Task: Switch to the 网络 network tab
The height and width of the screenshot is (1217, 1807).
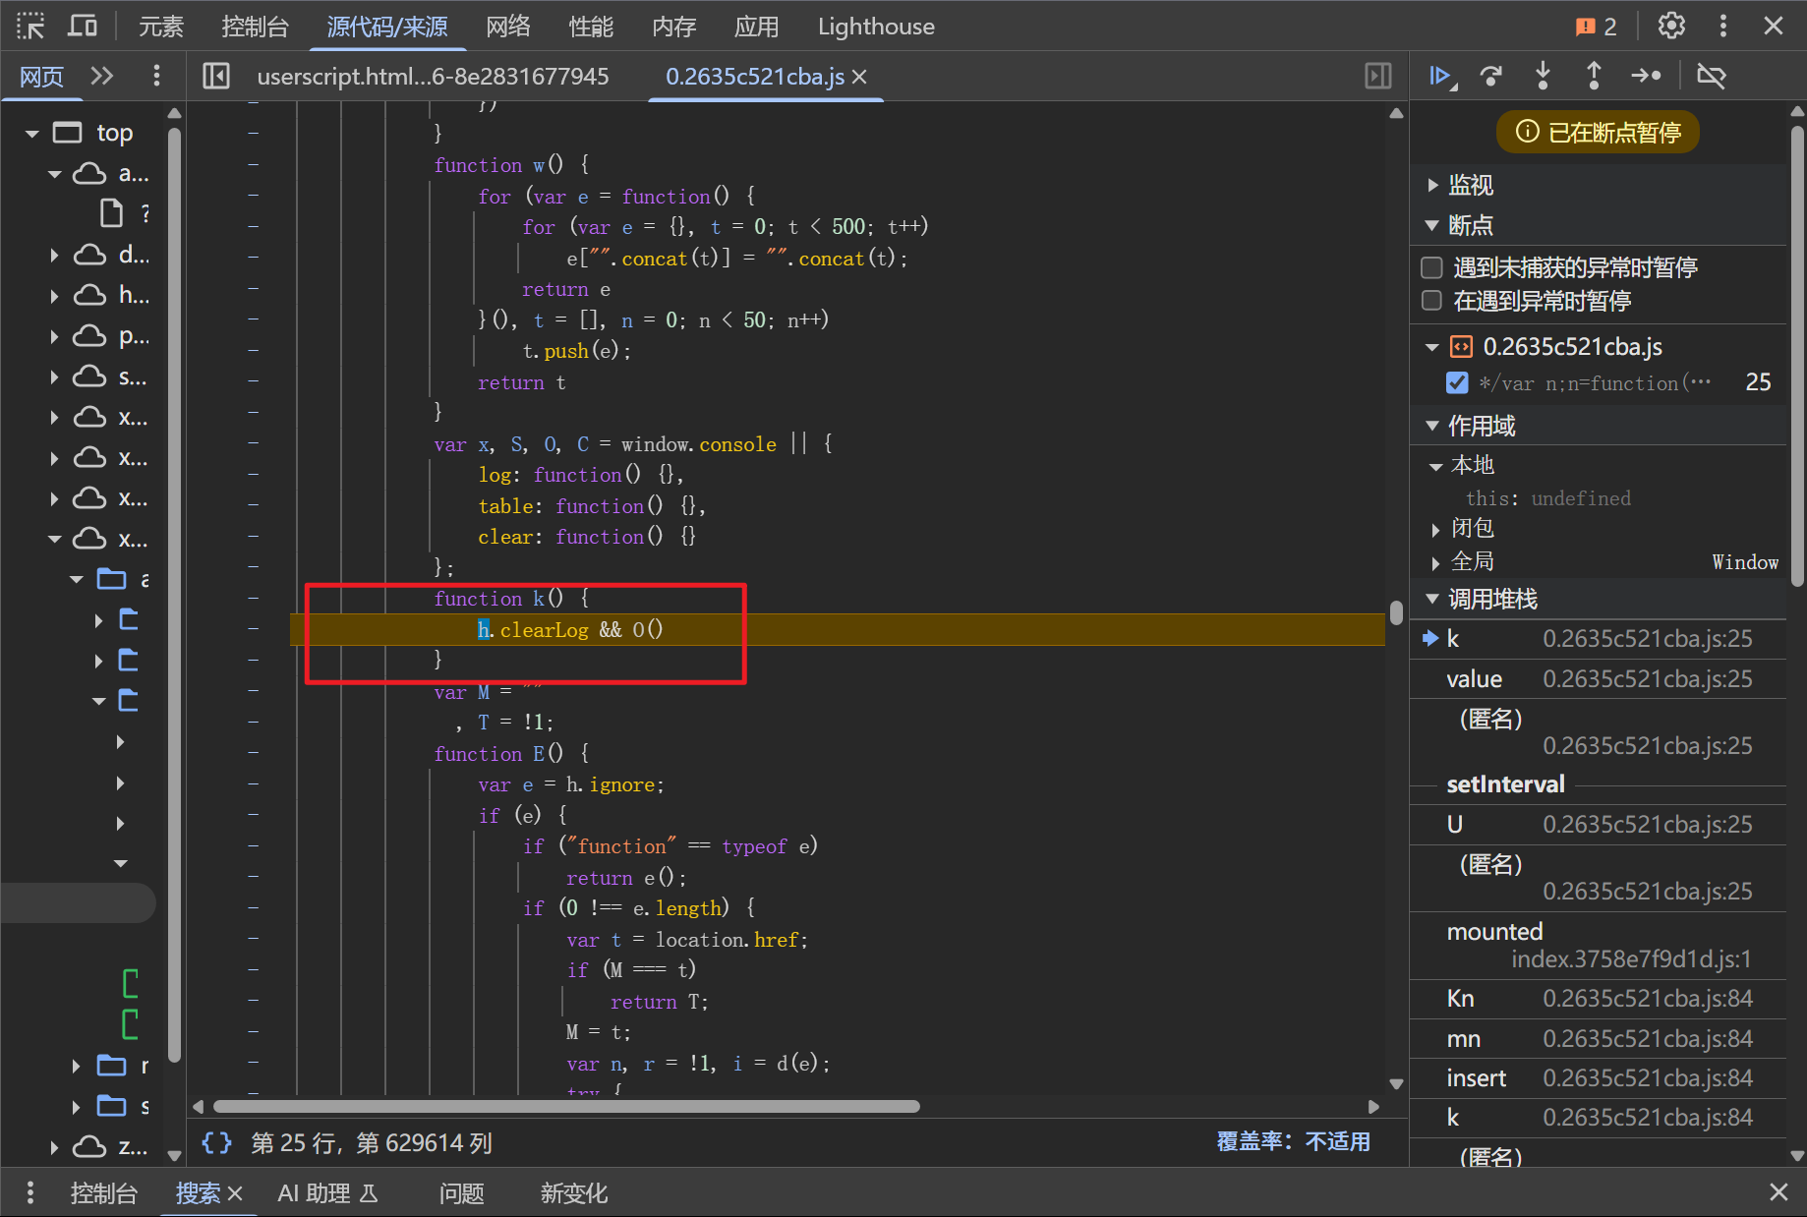Action: tap(507, 27)
